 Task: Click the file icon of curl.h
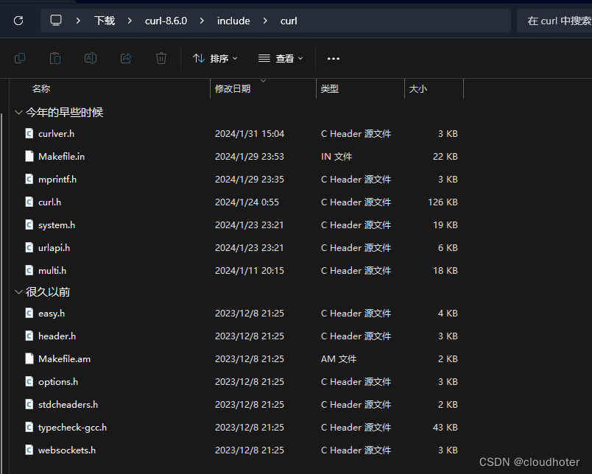(x=29, y=202)
